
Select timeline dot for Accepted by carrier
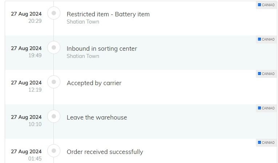(54, 82)
